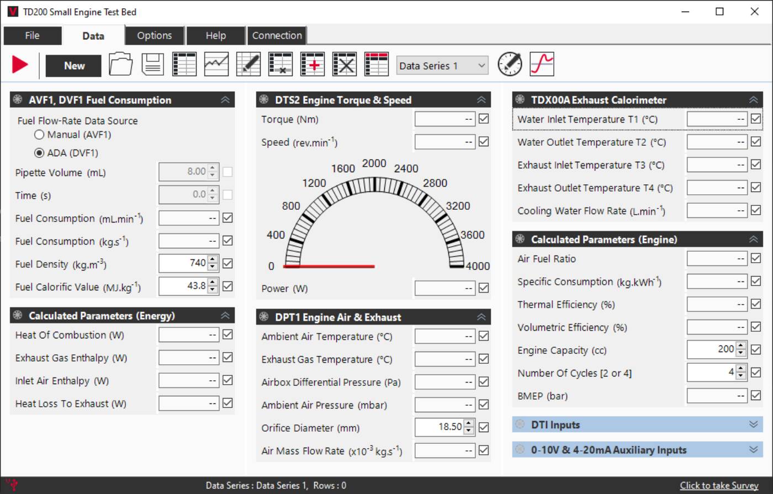The image size is (773, 494).
Task: Increase Fuel Density using its stepper arrow
Action: click(x=211, y=259)
